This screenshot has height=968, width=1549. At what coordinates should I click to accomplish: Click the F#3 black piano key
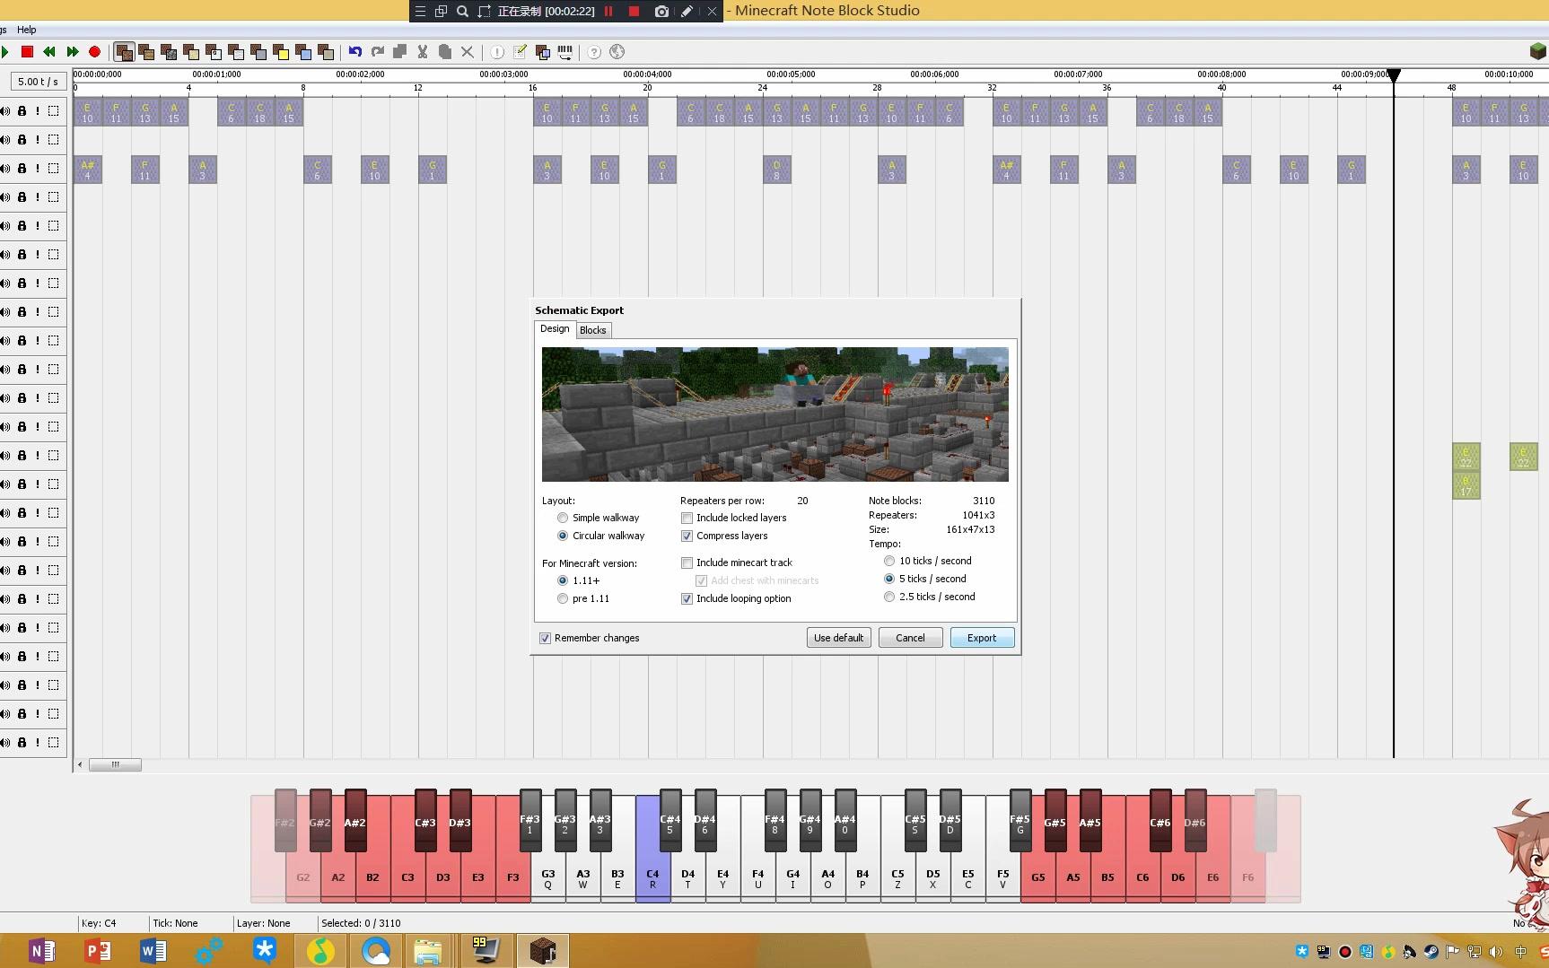click(x=530, y=820)
